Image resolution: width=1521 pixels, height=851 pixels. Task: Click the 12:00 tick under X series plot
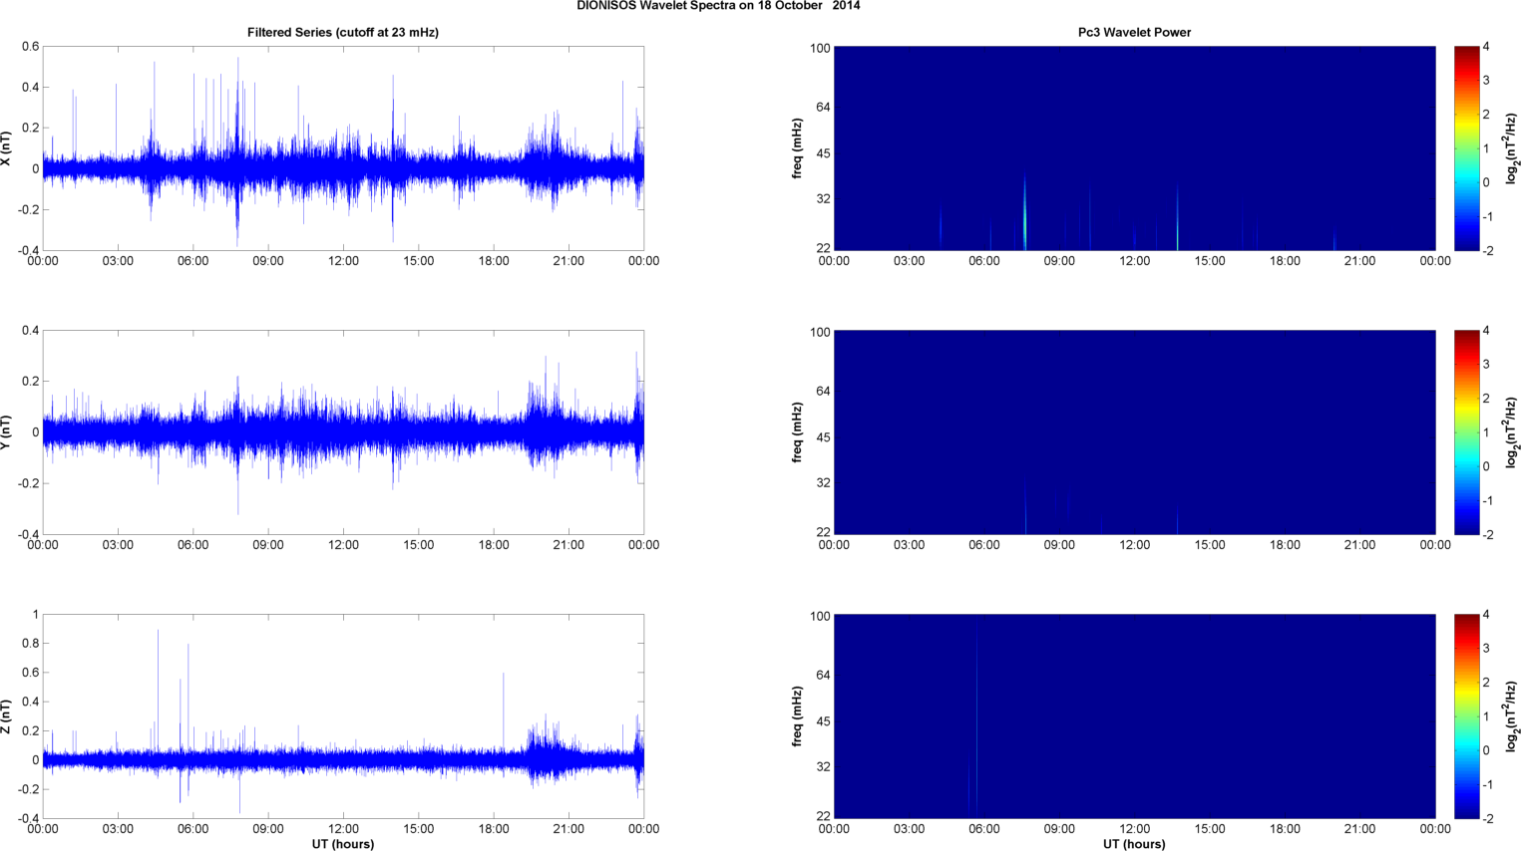343,261
